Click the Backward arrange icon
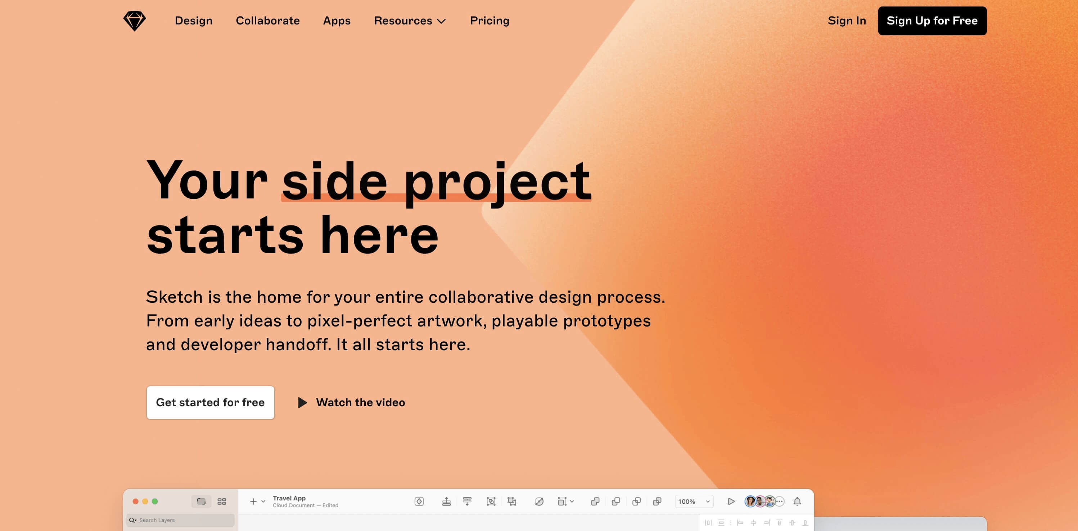Screen dimensions: 1078x531 (467, 501)
